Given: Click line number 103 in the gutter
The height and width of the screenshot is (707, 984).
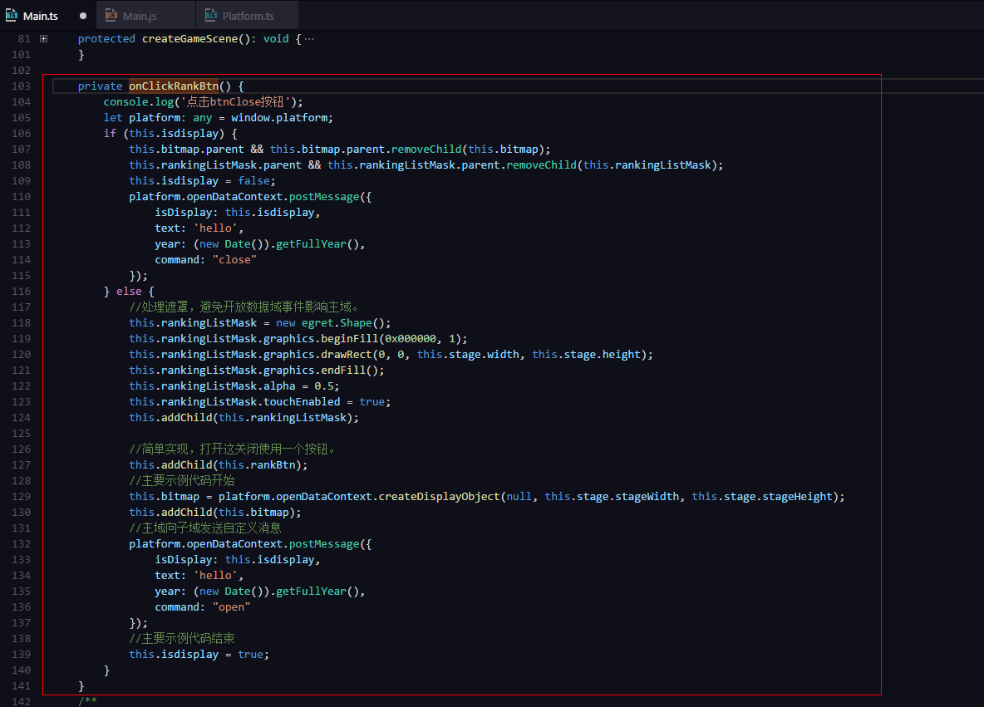Looking at the screenshot, I should [x=22, y=86].
